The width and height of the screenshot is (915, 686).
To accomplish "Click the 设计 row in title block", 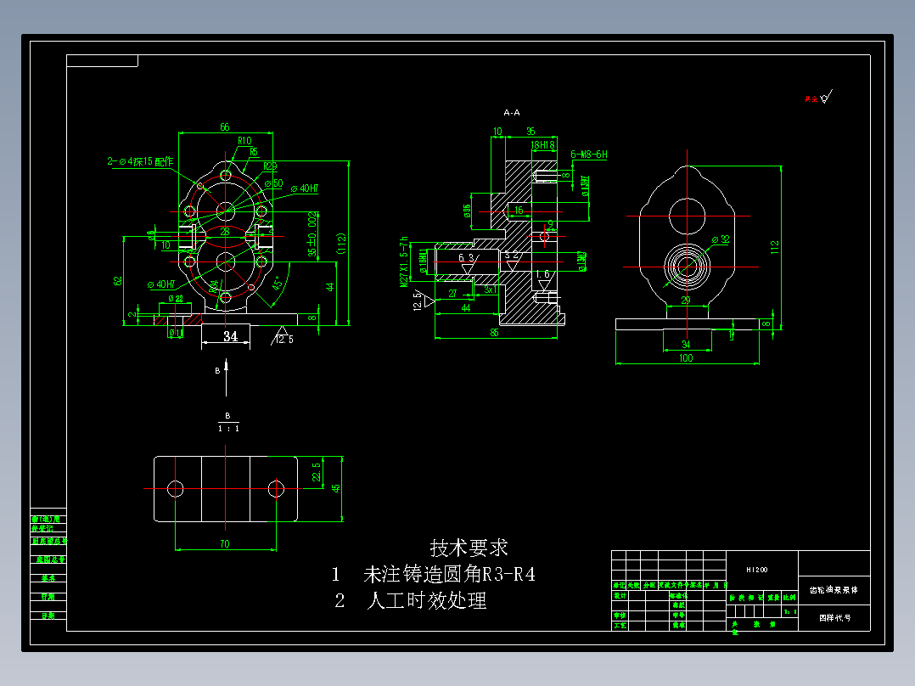I will point(620,597).
